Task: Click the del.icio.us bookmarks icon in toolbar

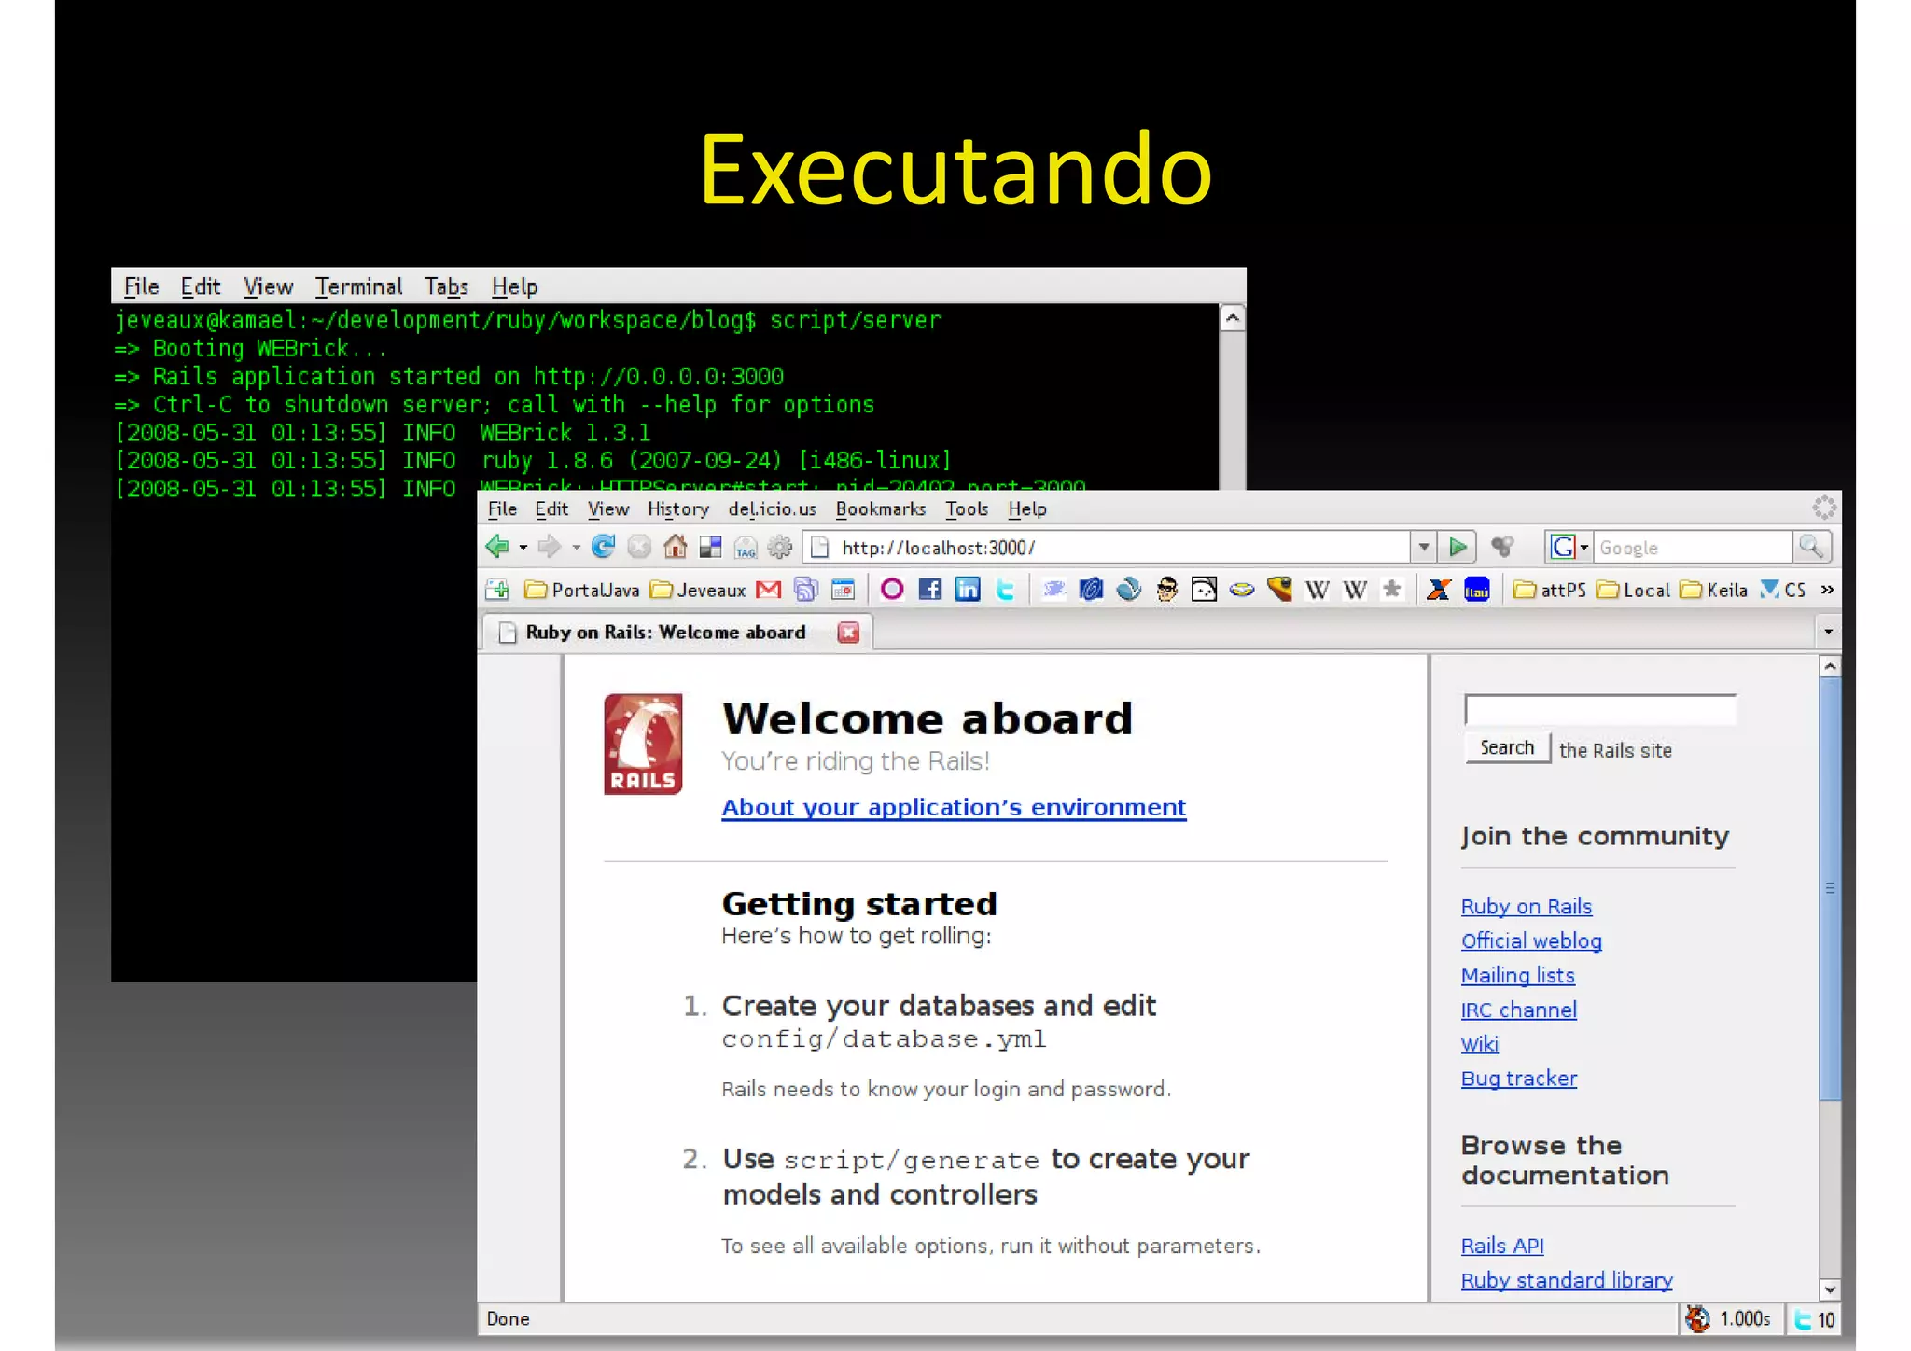Action: (711, 548)
